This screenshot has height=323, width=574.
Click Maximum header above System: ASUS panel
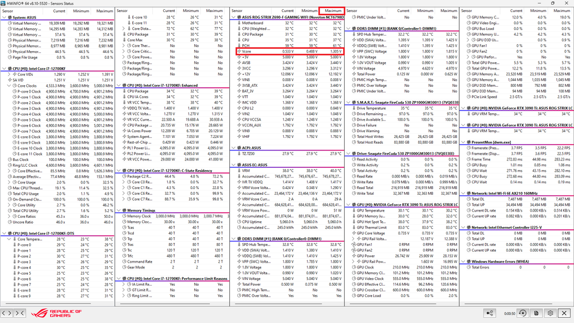(x=105, y=11)
